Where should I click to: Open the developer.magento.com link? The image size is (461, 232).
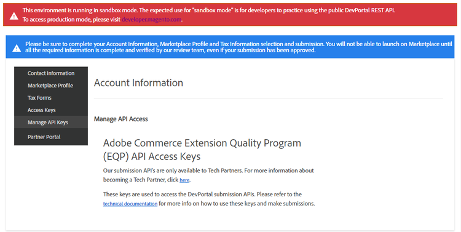click(x=151, y=20)
